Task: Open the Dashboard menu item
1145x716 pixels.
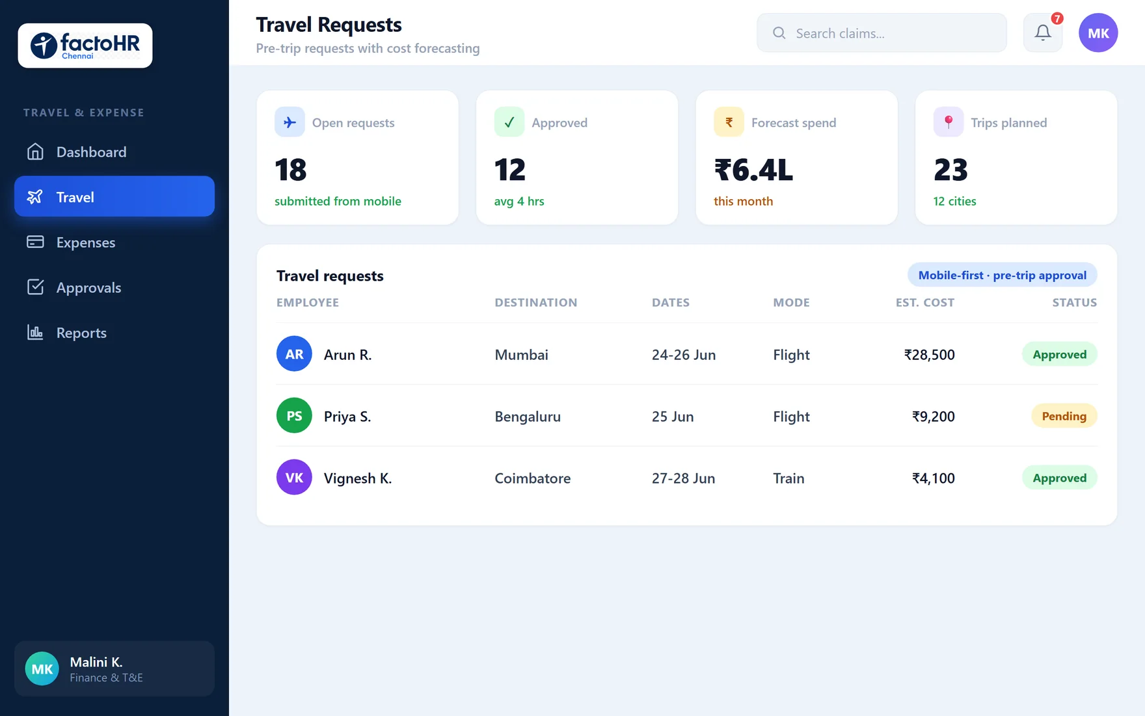Action: point(114,152)
